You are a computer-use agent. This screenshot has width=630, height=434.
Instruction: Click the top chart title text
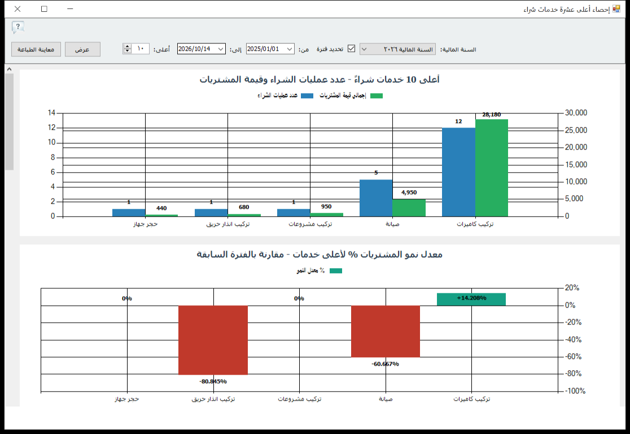320,79
